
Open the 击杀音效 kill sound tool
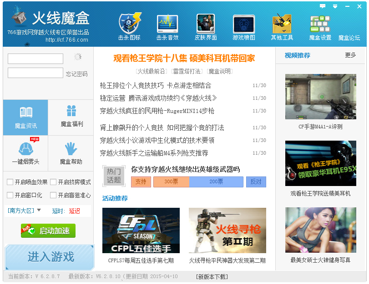167,27
